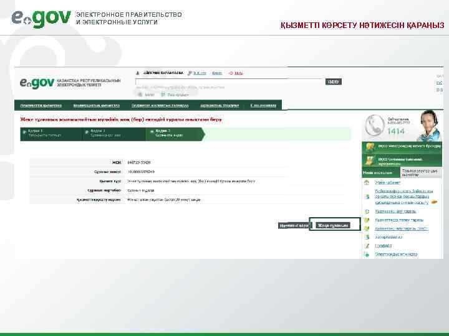Click the ЖСН value in the details table

[139, 162]
